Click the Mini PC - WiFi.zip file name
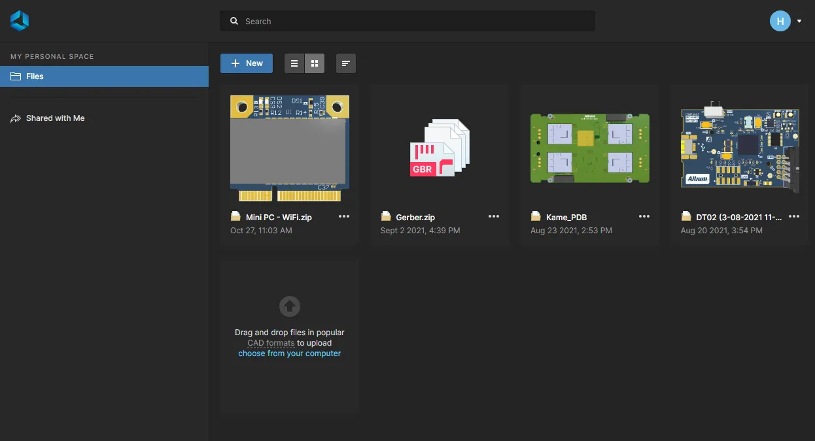This screenshot has height=441, width=815. click(279, 218)
